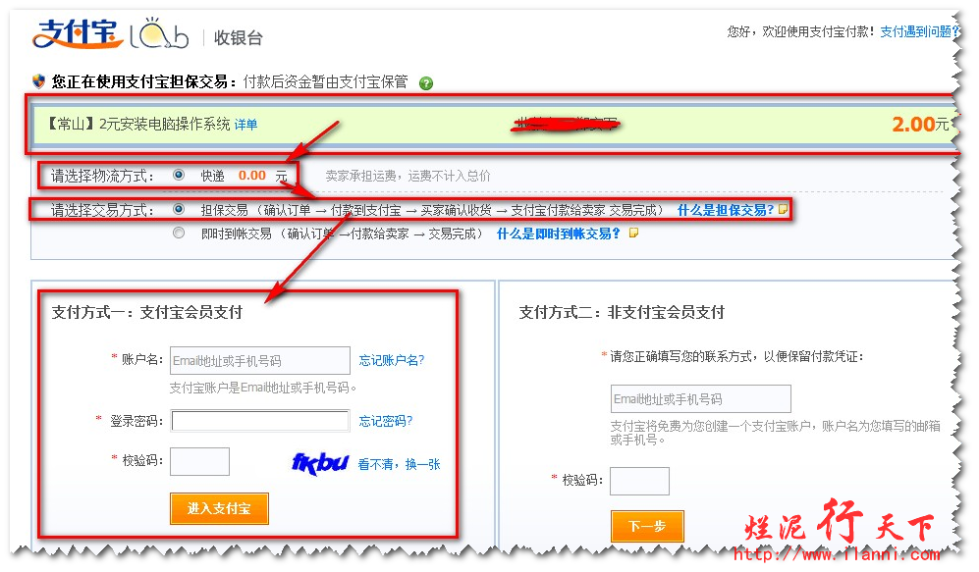Click the 忘记密码? link
This screenshot has height=572, width=979.
385,421
